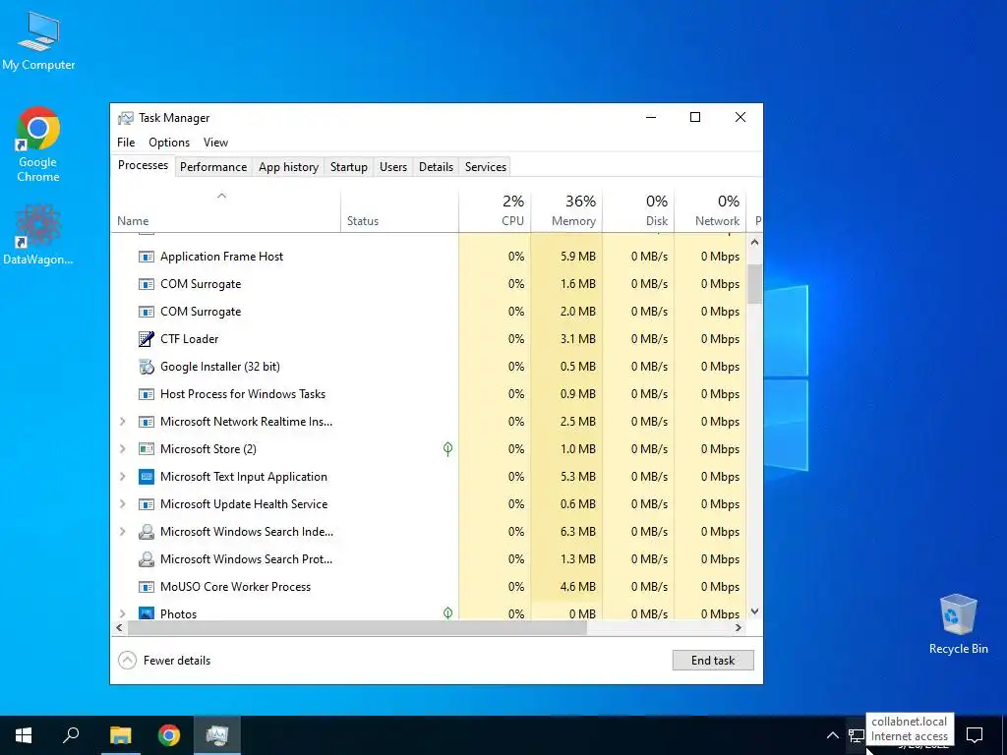Select the first COM Surrogate 1.6 MB row
Screen dimensions: 1007x755
click(x=429, y=284)
